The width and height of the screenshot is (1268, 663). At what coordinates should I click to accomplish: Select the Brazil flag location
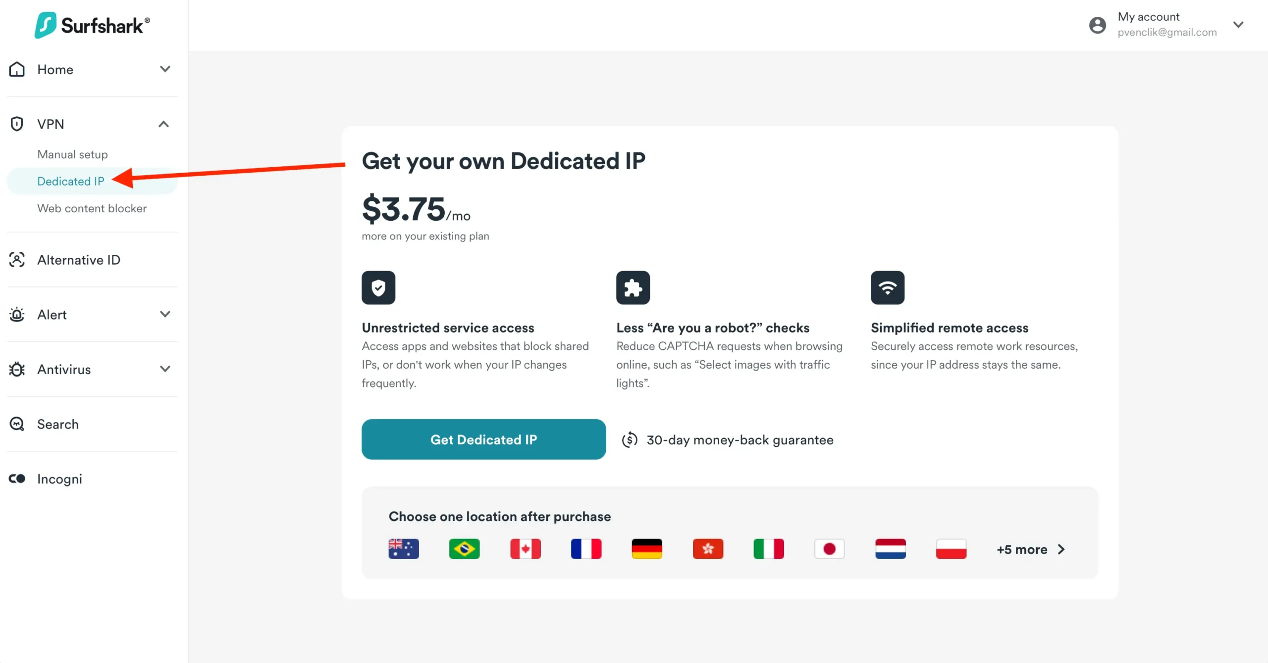(x=464, y=549)
